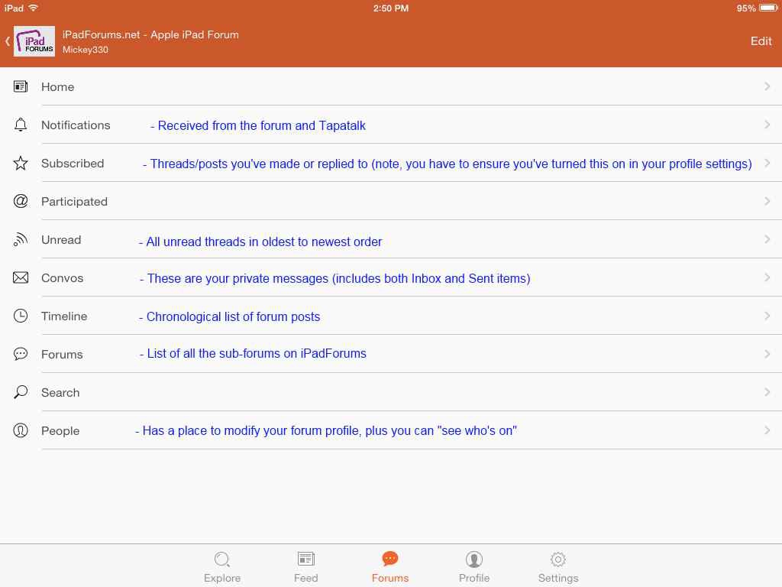
Task: Open the Forums list menu item
Action: (x=391, y=353)
